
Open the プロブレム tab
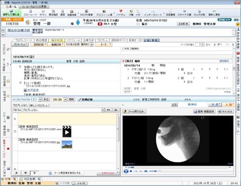click(x=102, y=40)
